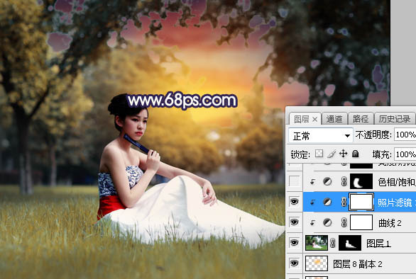Click the adjustment icon on 色相/饱和度 layer
Image resolution: width=416 pixels, height=279 pixels.
(327, 181)
